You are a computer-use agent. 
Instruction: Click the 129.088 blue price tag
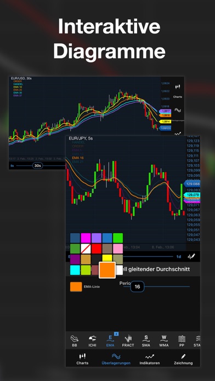pos(192,184)
